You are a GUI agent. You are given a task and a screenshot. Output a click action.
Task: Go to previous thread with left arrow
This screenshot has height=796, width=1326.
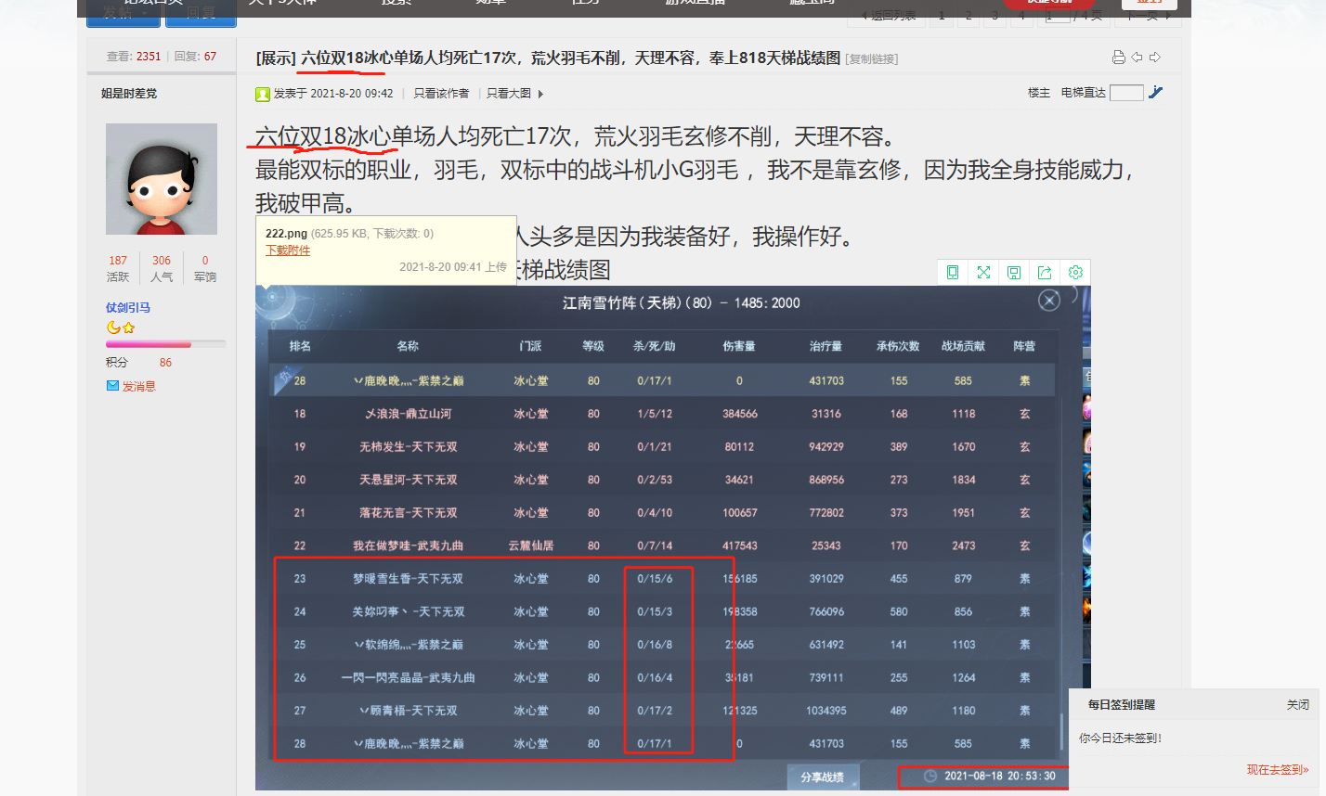(x=1137, y=58)
